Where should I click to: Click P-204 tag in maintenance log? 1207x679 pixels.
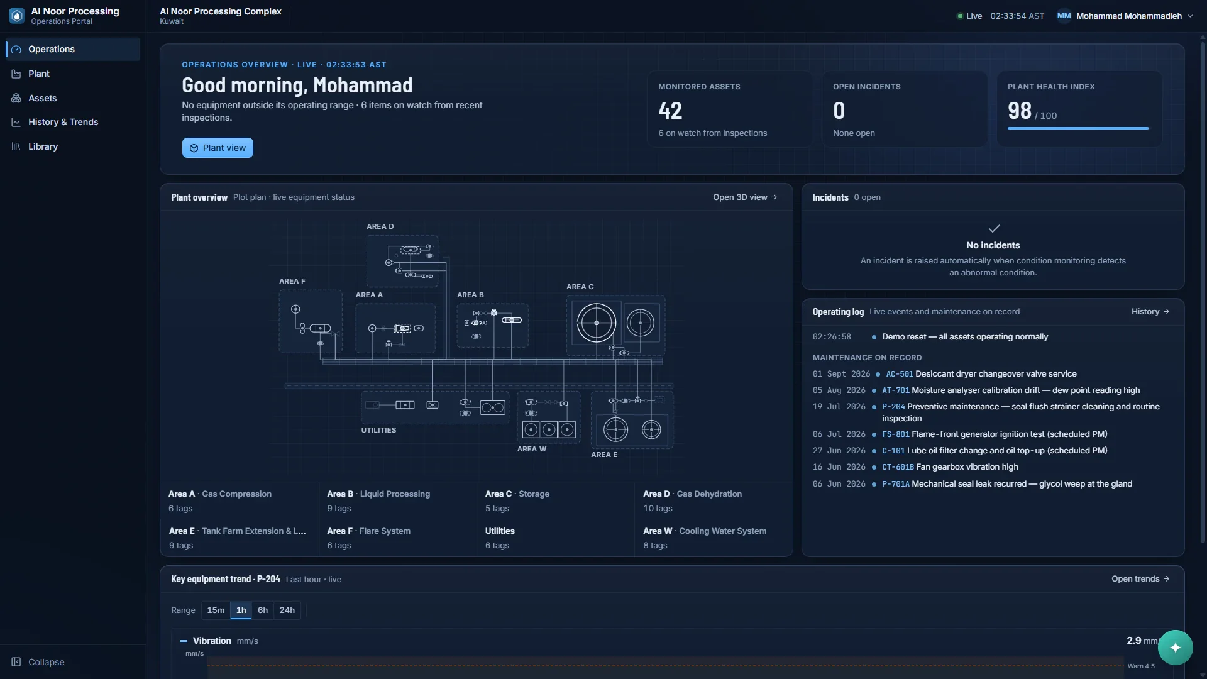pos(893,407)
